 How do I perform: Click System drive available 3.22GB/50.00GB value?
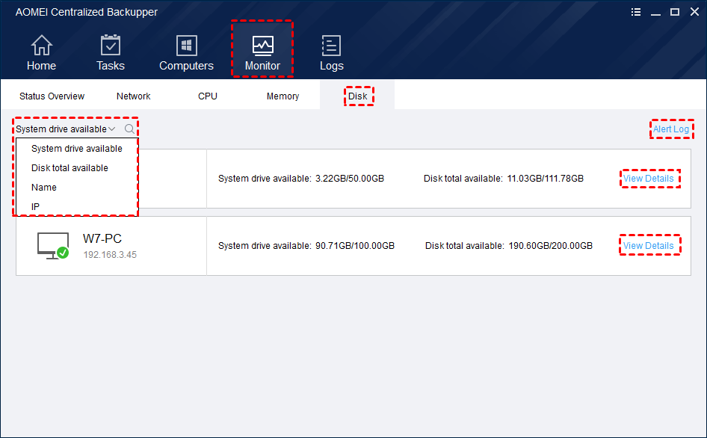click(x=350, y=179)
